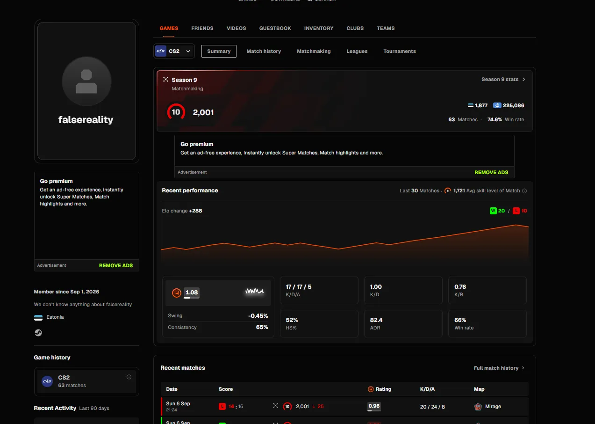595x424 pixels.
Task: Select the Summary sub-tab
Action: [219, 51]
